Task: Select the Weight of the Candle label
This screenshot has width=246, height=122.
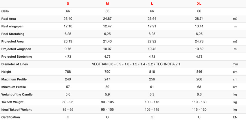Action: (17, 95)
